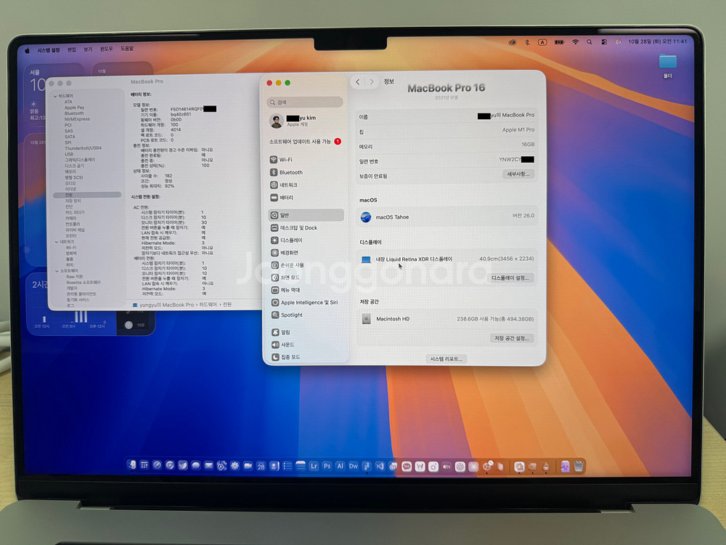The width and height of the screenshot is (726, 545).
Task: Launch Lightroom from the Dock
Action: (x=314, y=465)
